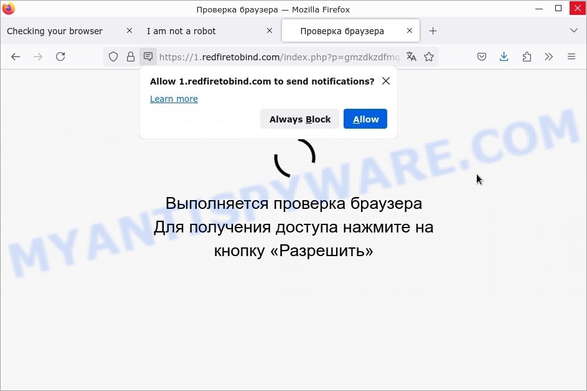Image resolution: width=587 pixels, height=391 pixels.
Task: Bookmark this page with star
Action: (429, 57)
